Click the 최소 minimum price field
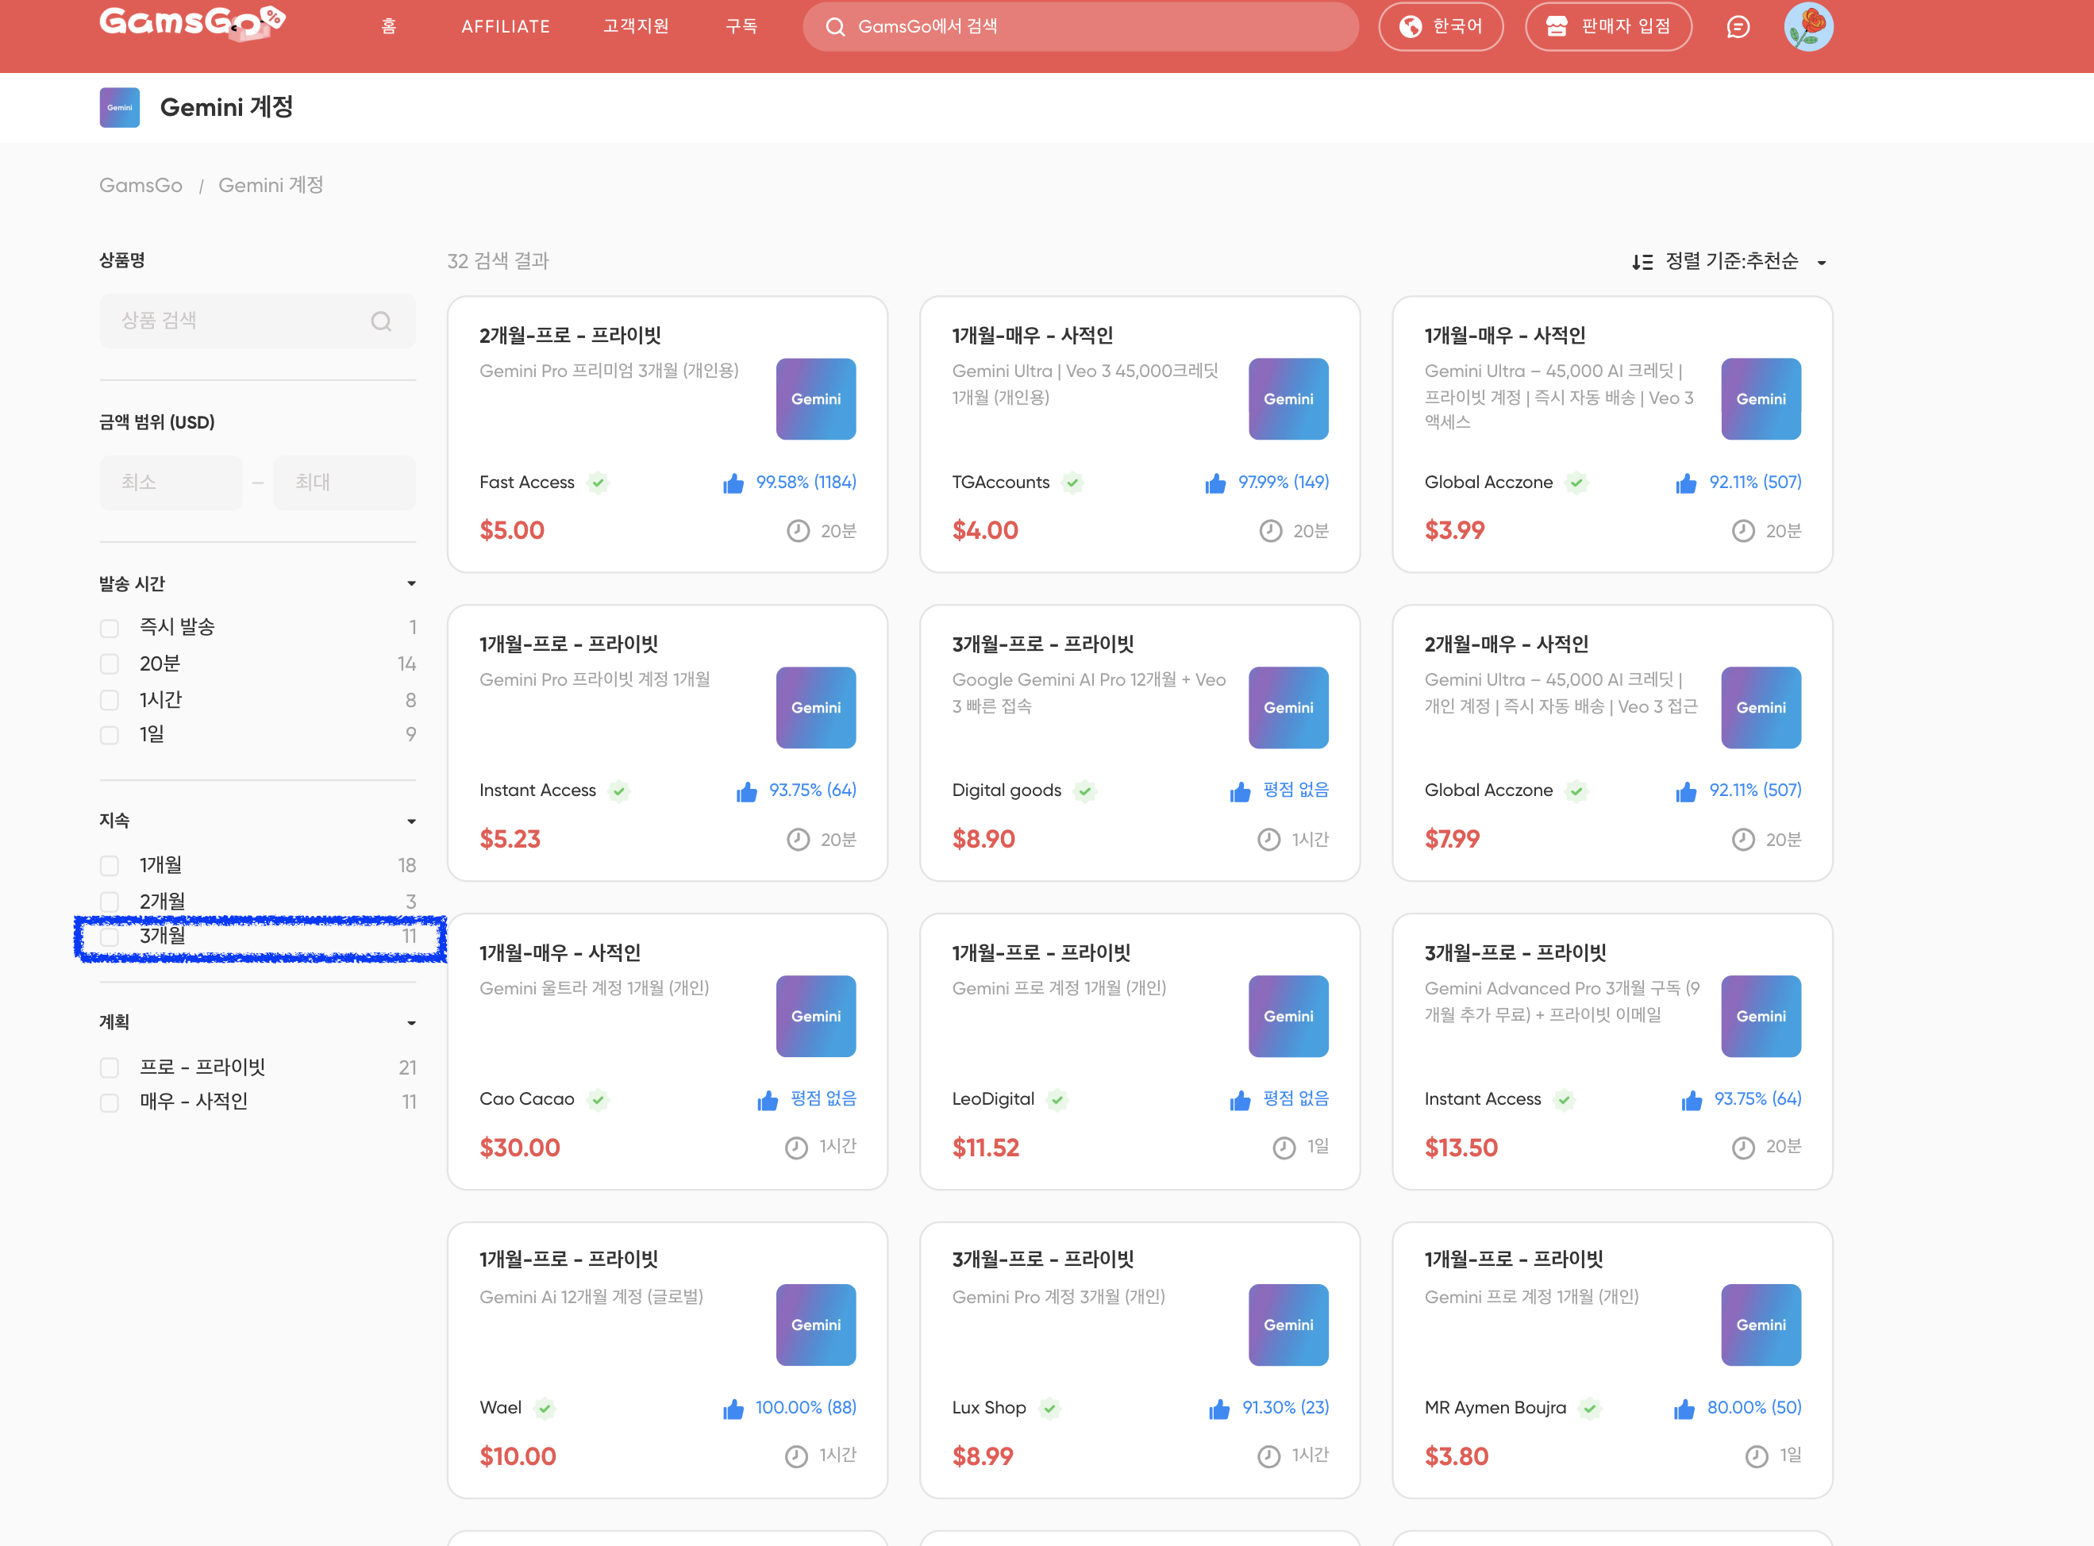 coord(171,482)
